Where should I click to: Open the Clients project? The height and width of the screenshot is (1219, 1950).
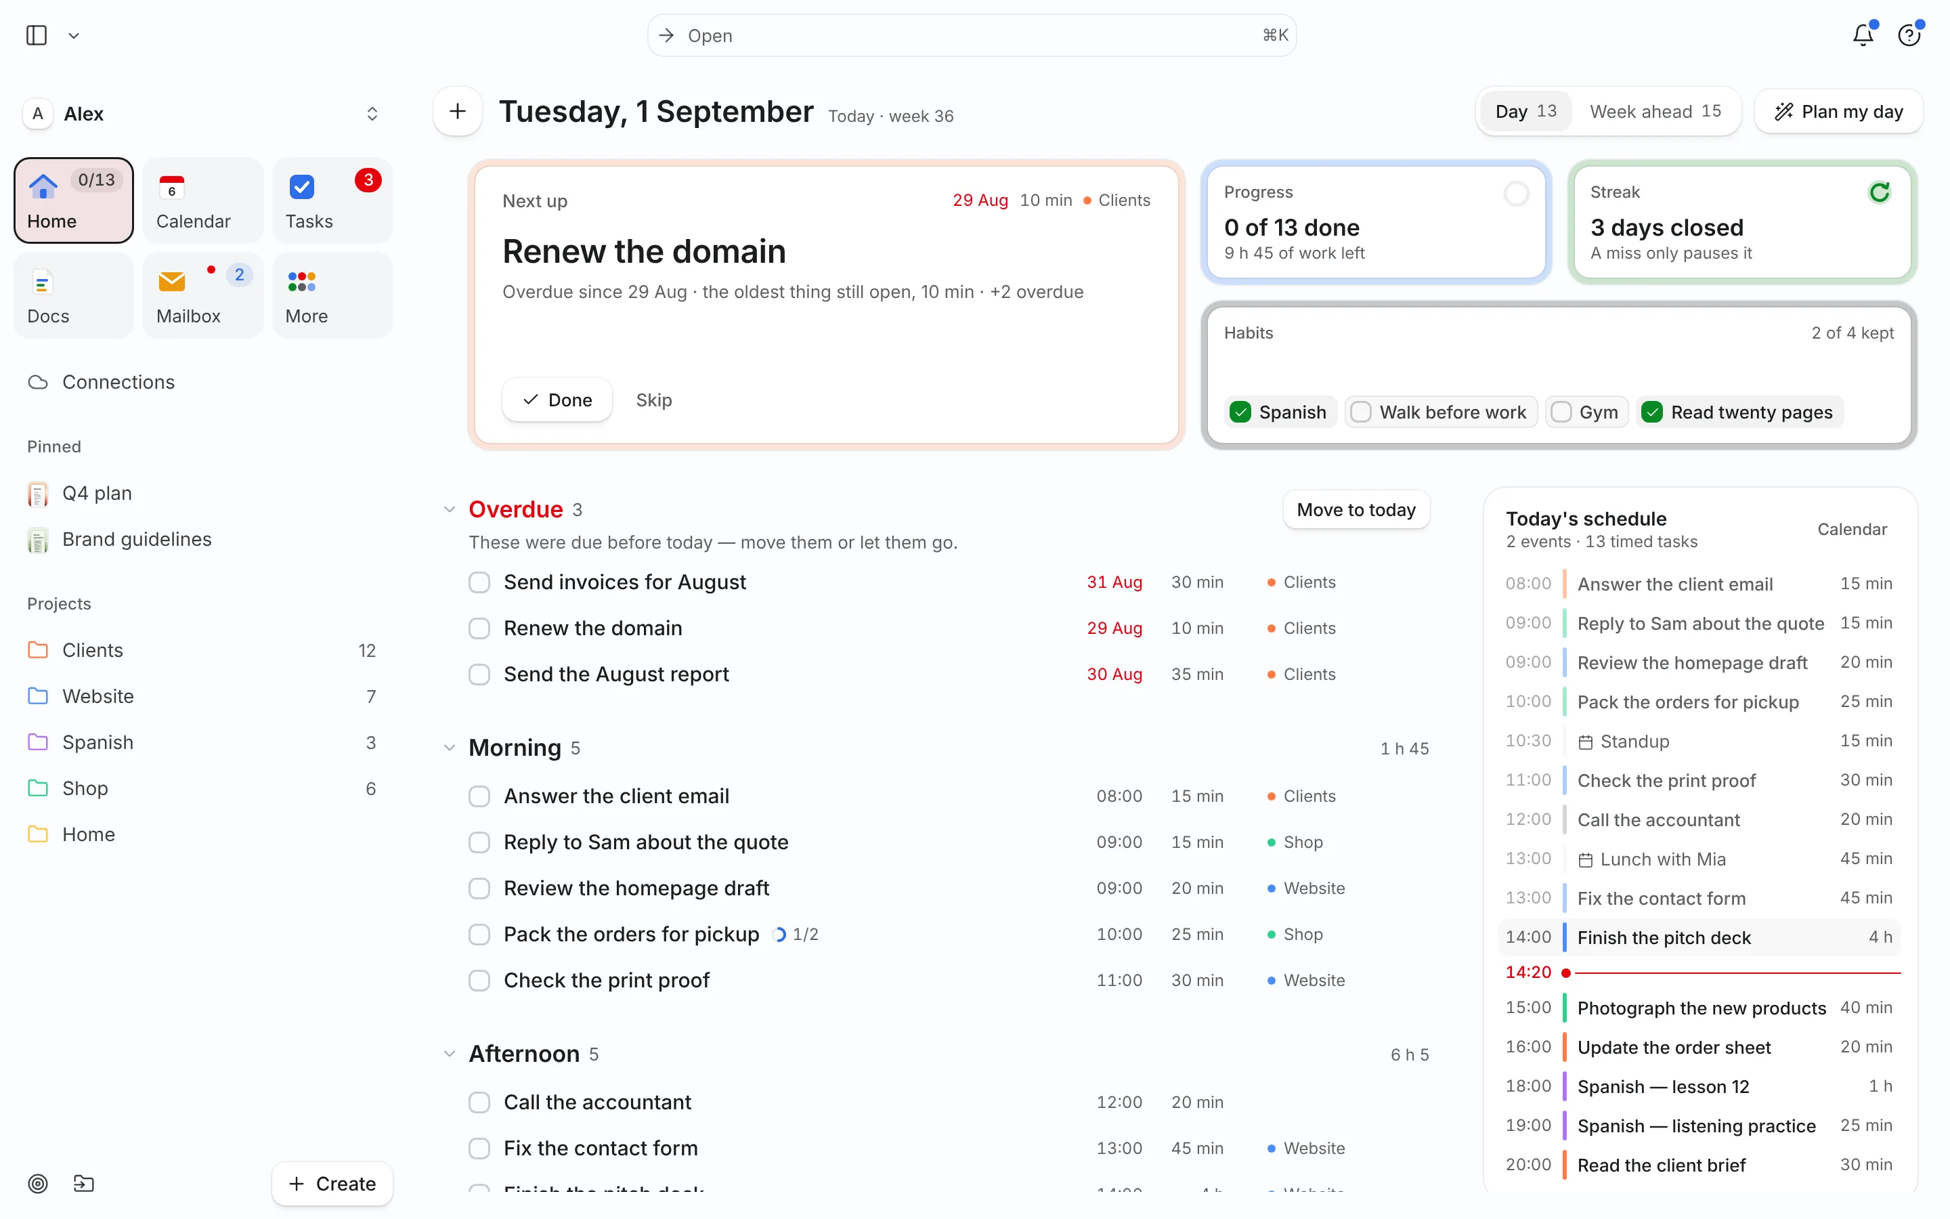(202, 651)
